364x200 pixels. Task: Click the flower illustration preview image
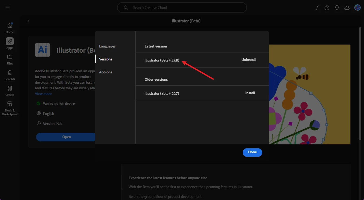pyautogui.click(x=310, y=94)
